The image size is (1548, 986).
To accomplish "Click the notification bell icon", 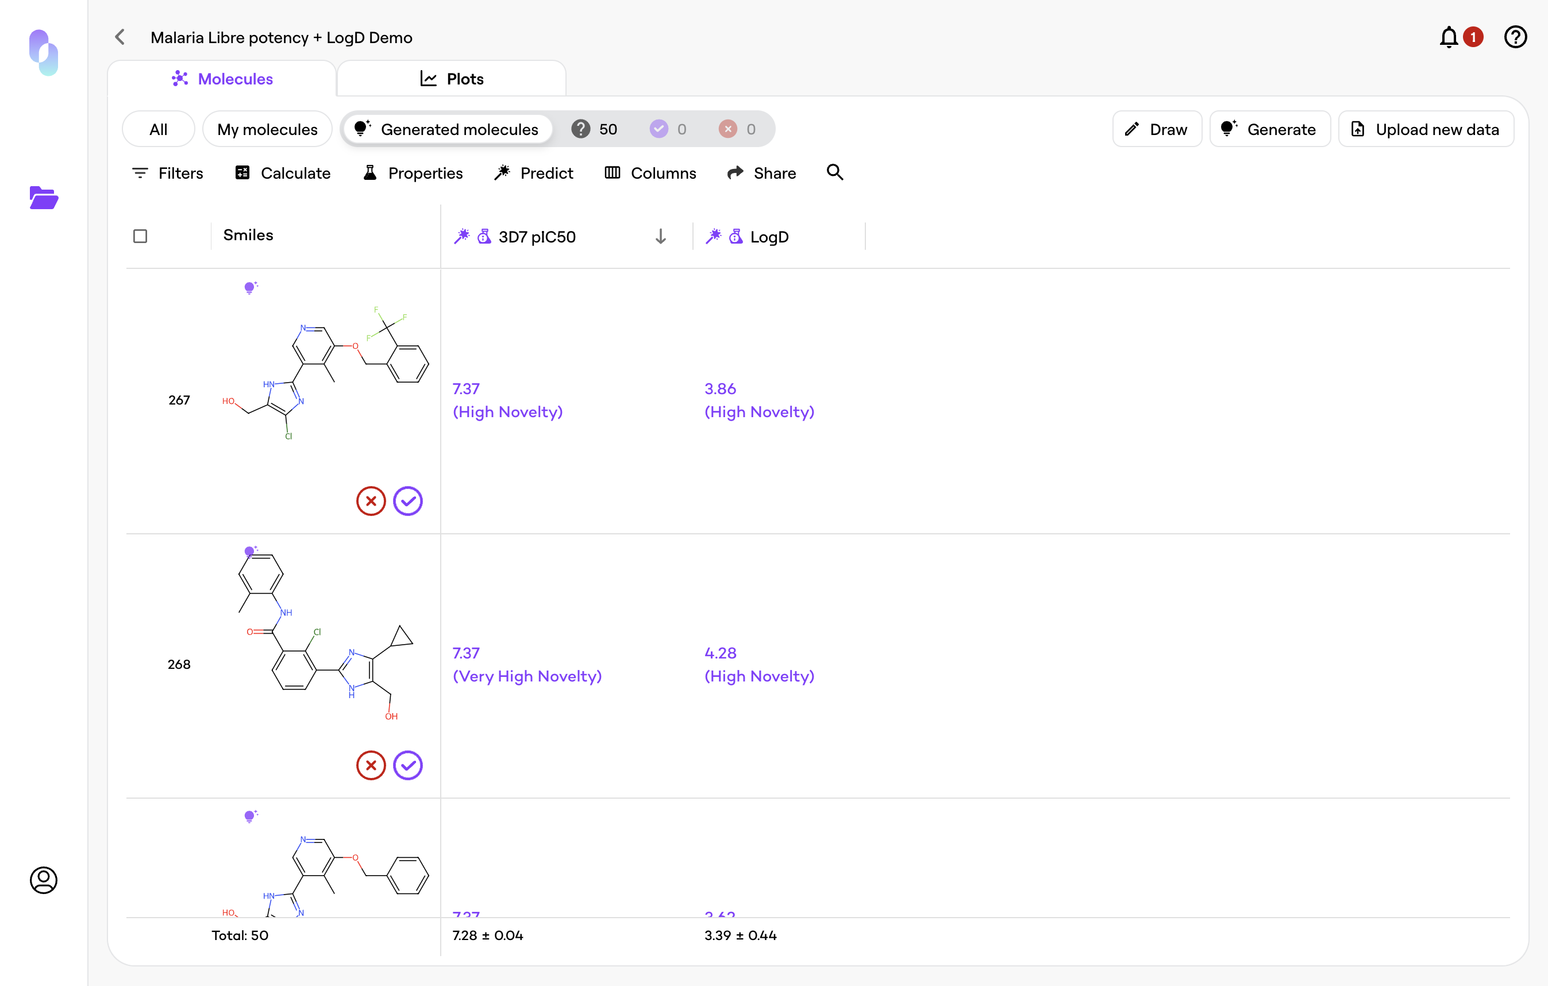I will [x=1449, y=37].
